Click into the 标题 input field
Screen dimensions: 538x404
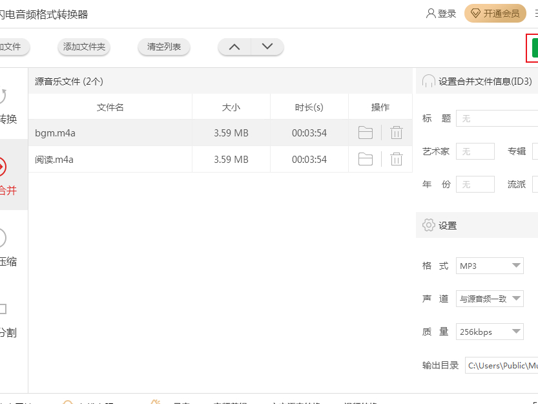tap(497, 118)
